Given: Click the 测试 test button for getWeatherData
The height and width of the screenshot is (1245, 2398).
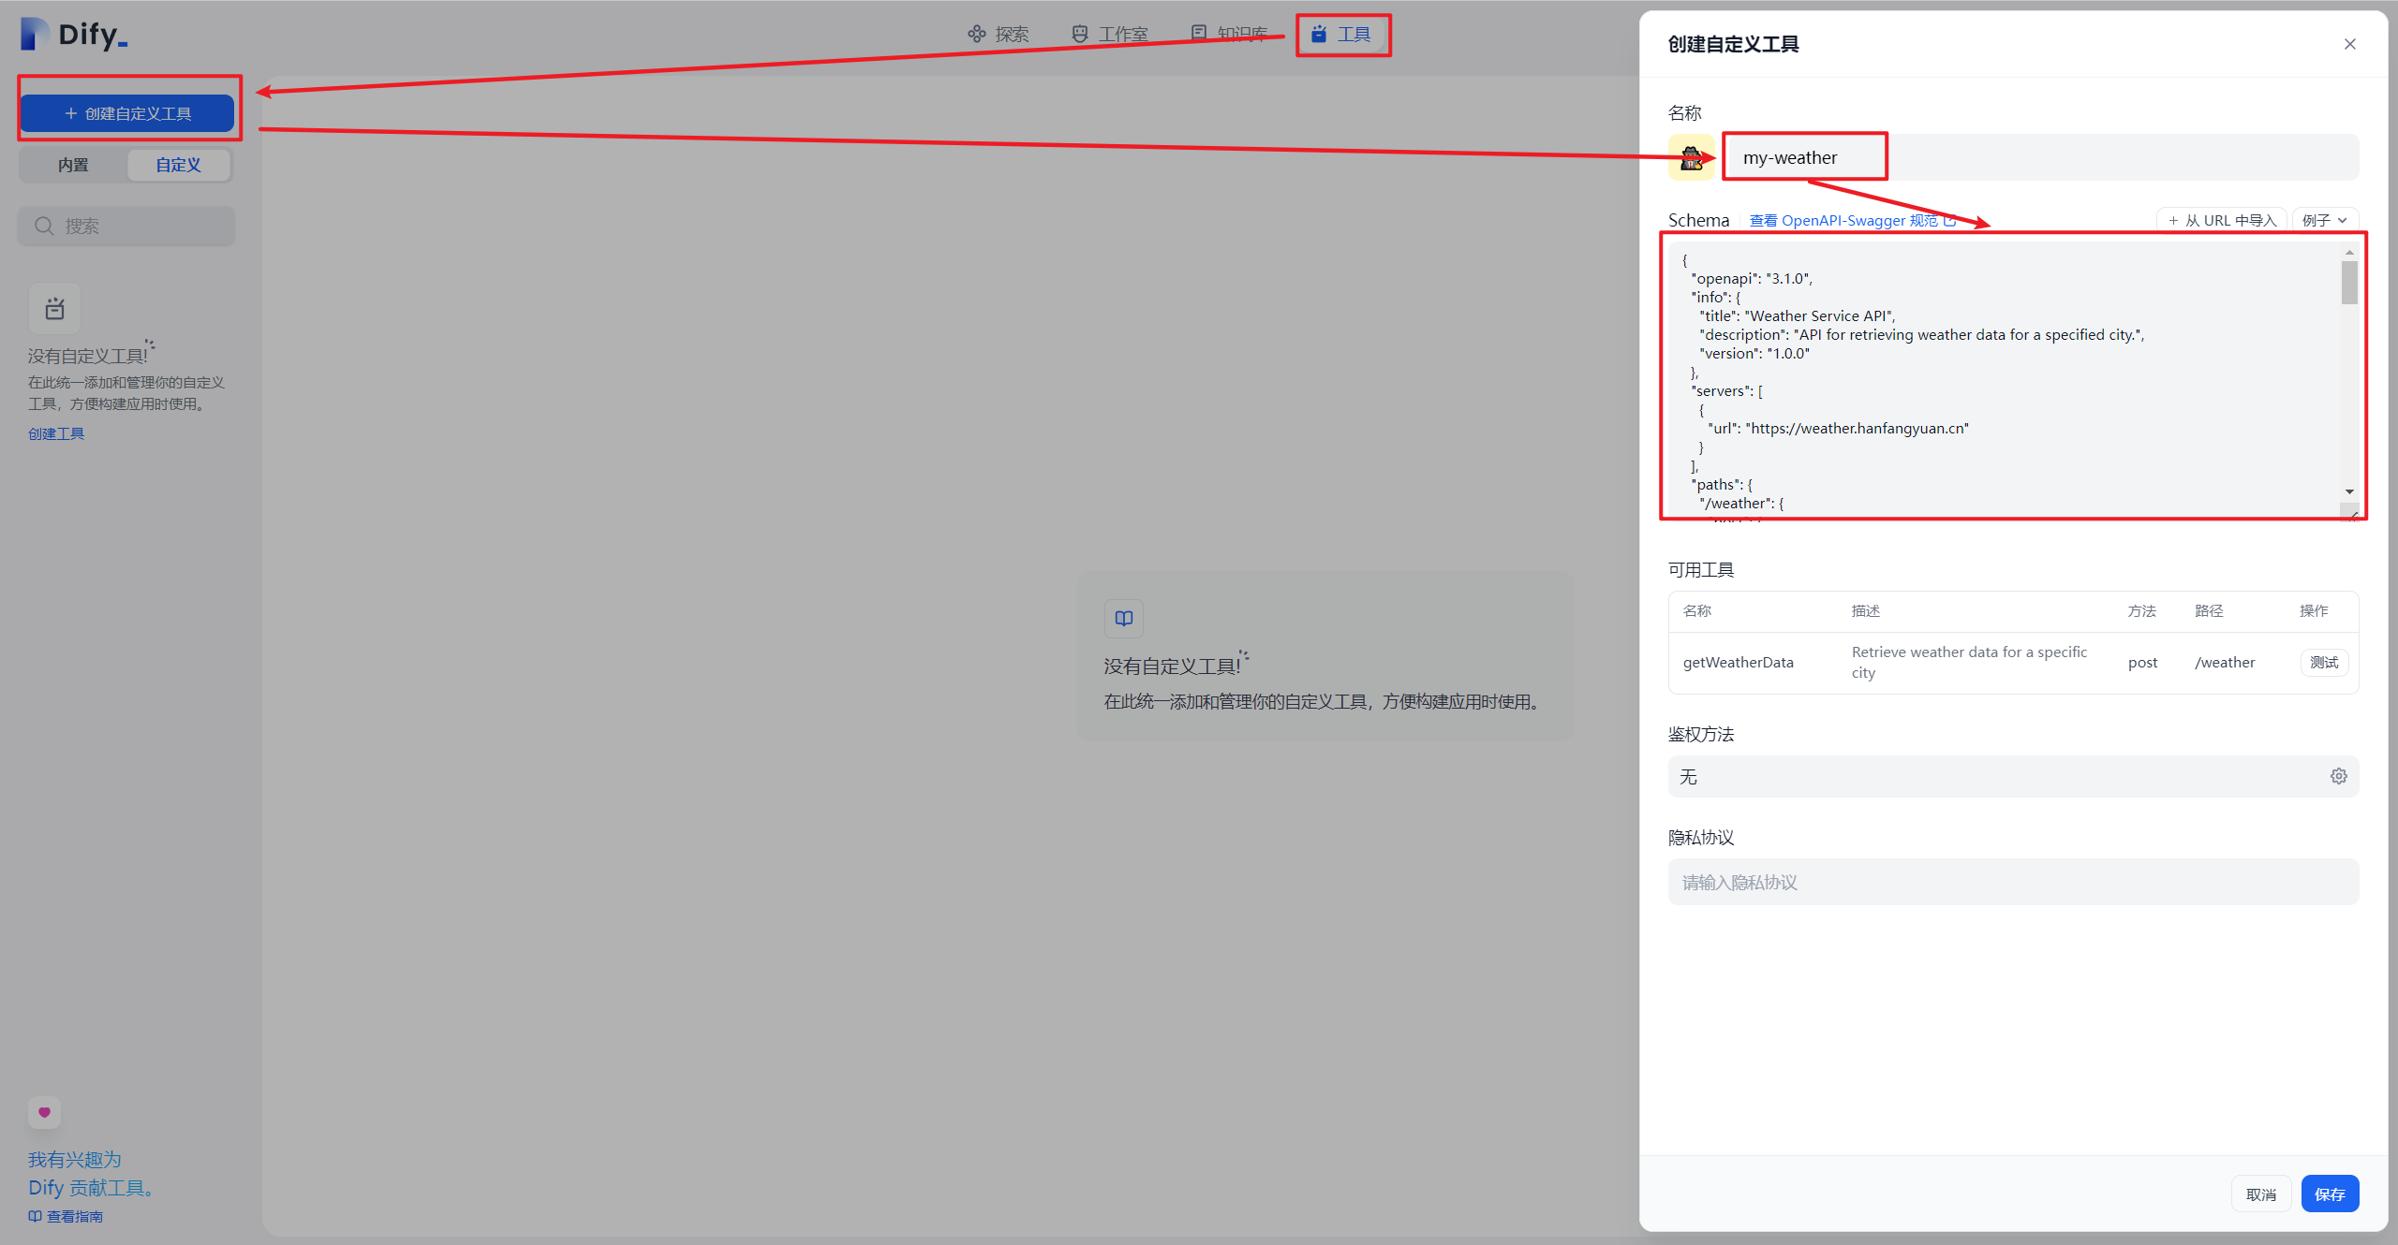Looking at the screenshot, I should (x=2324, y=662).
